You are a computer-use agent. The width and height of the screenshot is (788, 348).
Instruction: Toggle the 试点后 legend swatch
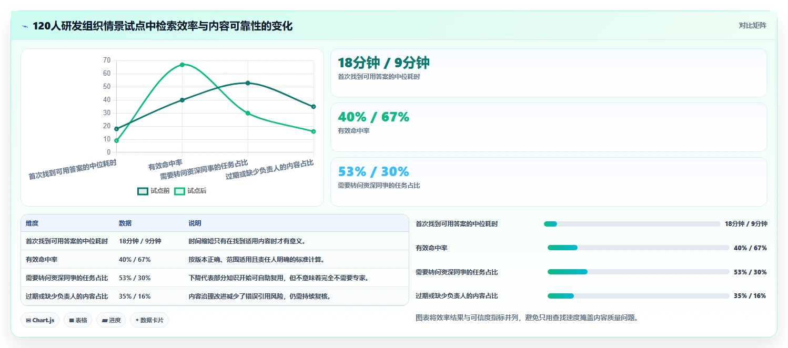point(179,191)
